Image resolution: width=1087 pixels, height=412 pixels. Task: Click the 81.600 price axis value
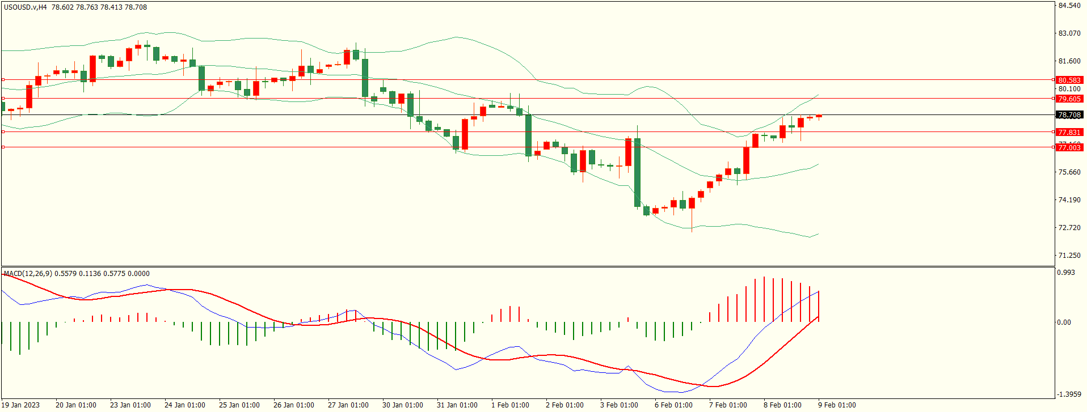coord(1069,61)
